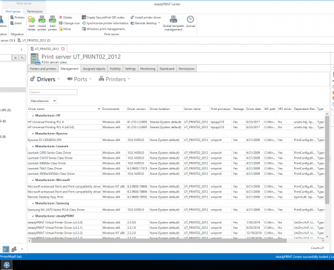Viewport: 334px width, 270px height.
Task: Click the Printers item in Migration group
Action: [x=18, y=18]
